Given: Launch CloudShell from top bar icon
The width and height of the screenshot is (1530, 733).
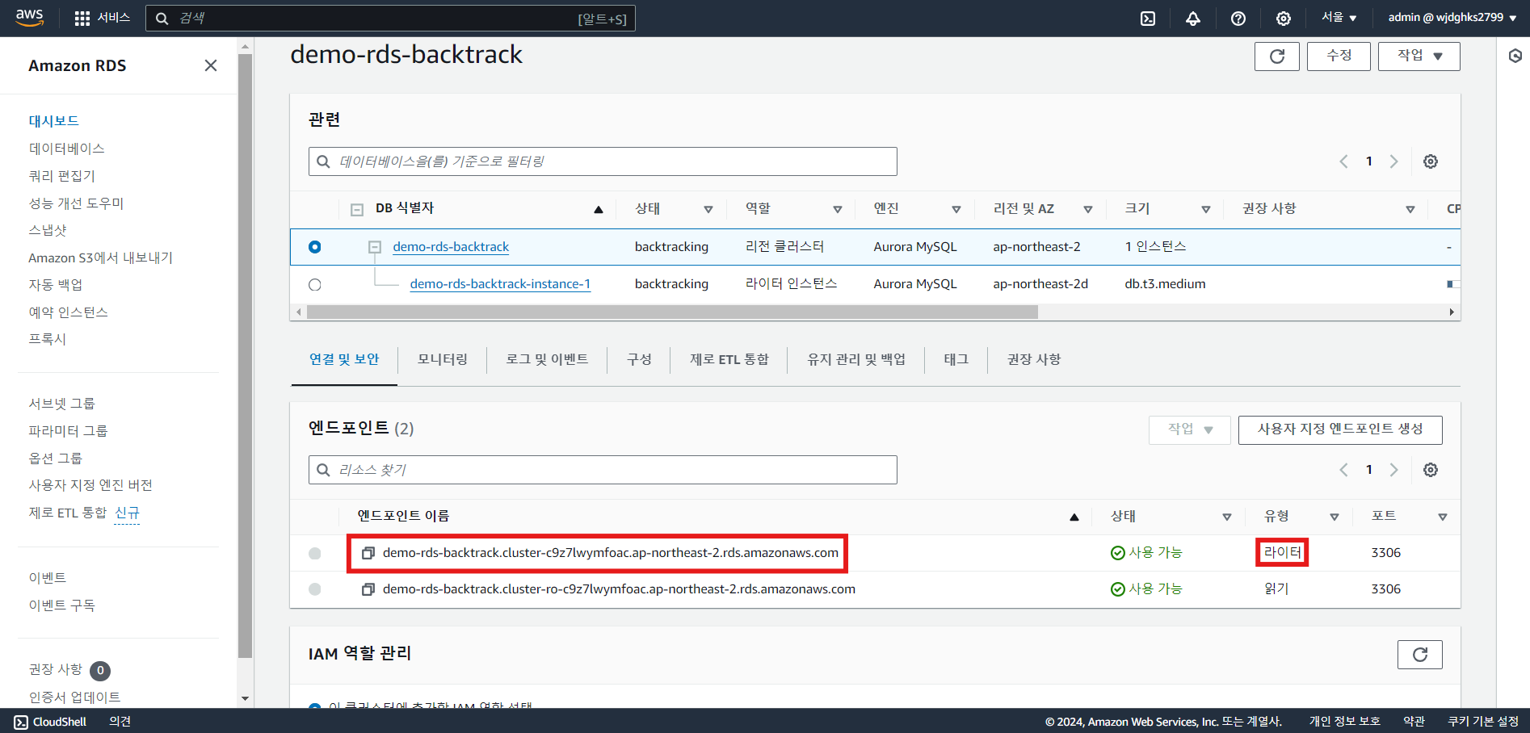Looking at the screenshot, I should (x=1148, y=18).
